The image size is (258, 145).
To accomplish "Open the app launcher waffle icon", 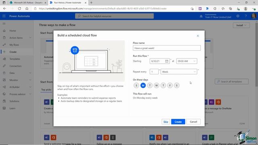I will click(x=4, y=16).
